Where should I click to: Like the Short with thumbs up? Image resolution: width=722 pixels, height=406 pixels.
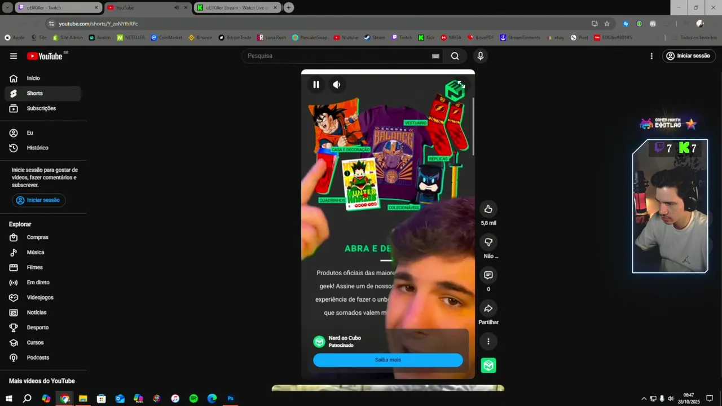pyautogui.click(x=488, y=209)
